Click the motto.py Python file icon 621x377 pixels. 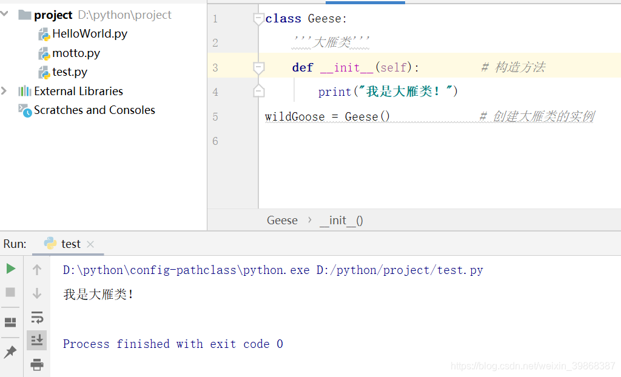pyautogui.click(x=44, y=53)
